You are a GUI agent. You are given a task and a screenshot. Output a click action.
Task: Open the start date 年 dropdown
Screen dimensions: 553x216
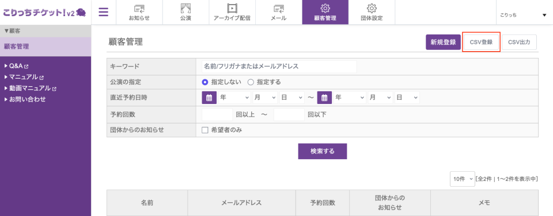234,98
